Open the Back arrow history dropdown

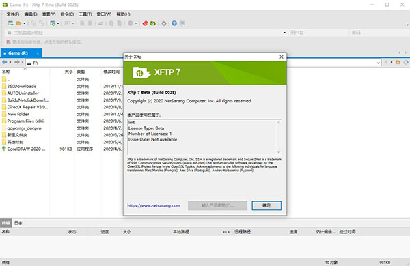(x=10, y=62)
